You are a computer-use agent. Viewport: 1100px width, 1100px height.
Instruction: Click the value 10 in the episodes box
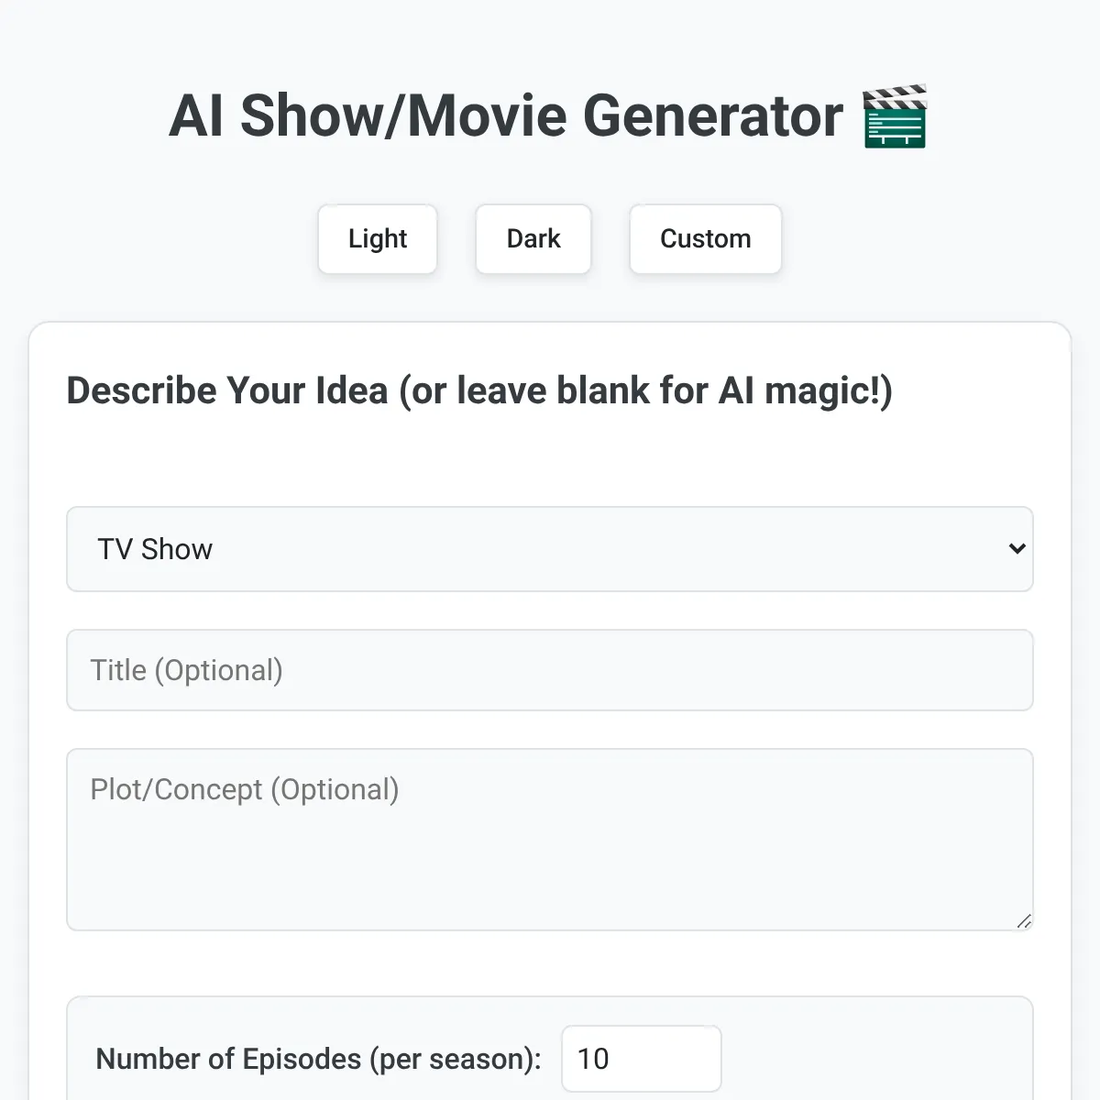point(593,1059)
